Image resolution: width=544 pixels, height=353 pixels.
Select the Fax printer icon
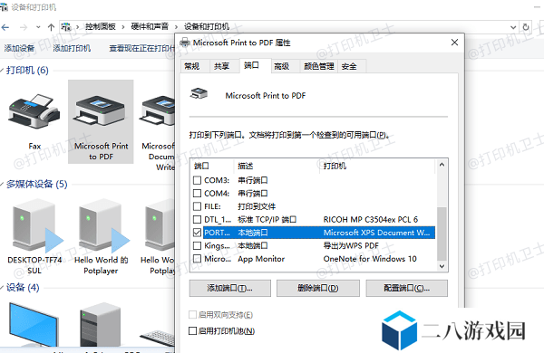34,110
